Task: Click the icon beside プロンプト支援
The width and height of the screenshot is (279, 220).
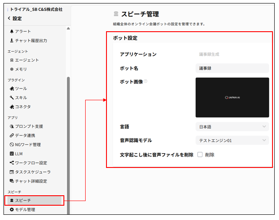Action: click(12, 126)
